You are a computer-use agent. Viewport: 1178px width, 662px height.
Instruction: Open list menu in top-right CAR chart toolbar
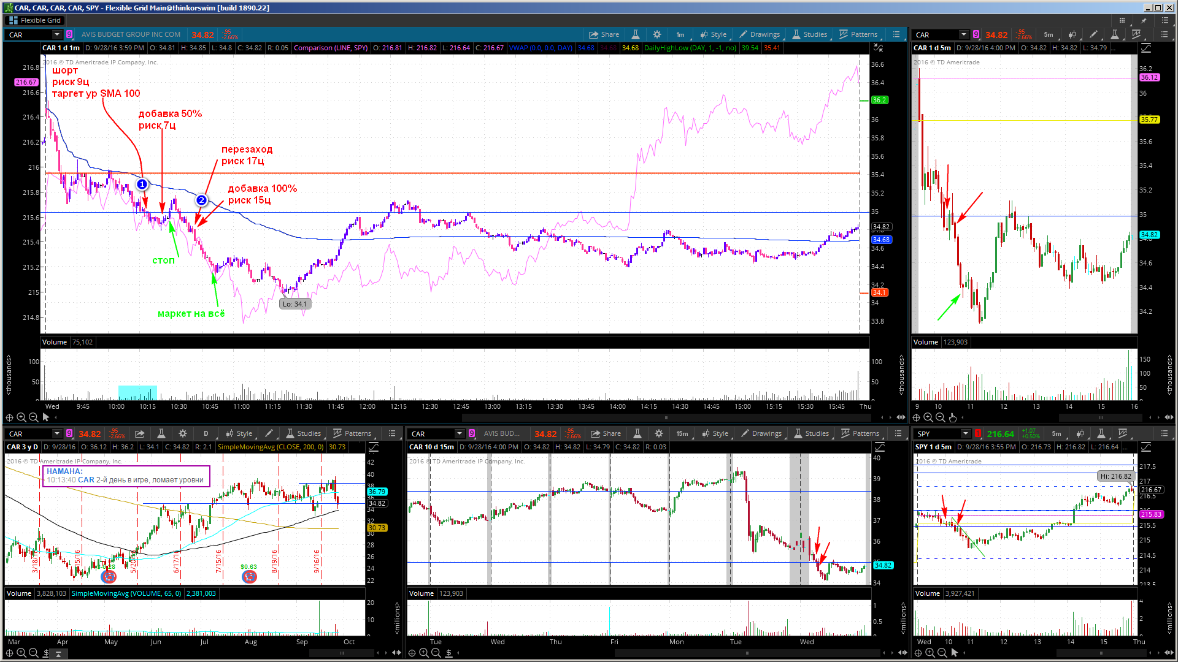click(x=1165, y=35)
